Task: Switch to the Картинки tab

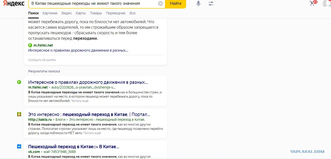Action: tap(50, 13)
